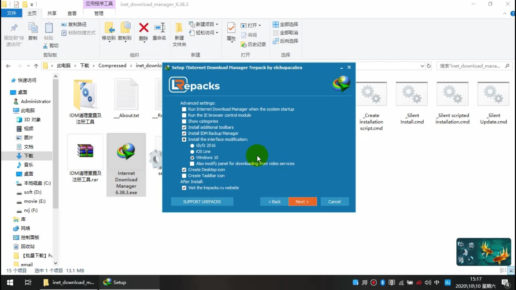Uncheck Visit the lrepacks.ru website
Viewport: 516px width, 290px height.
(x=184, y=188)
